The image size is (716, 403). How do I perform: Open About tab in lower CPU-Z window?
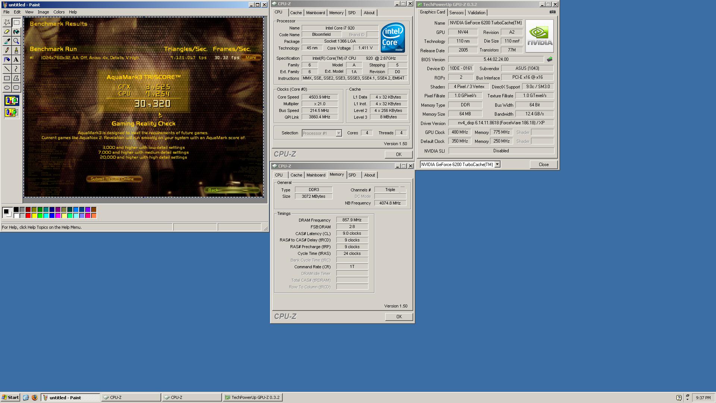[x=370, y=175]
